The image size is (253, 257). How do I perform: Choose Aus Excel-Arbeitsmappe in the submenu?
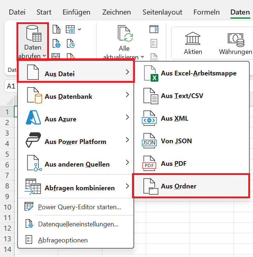(192, 73)
